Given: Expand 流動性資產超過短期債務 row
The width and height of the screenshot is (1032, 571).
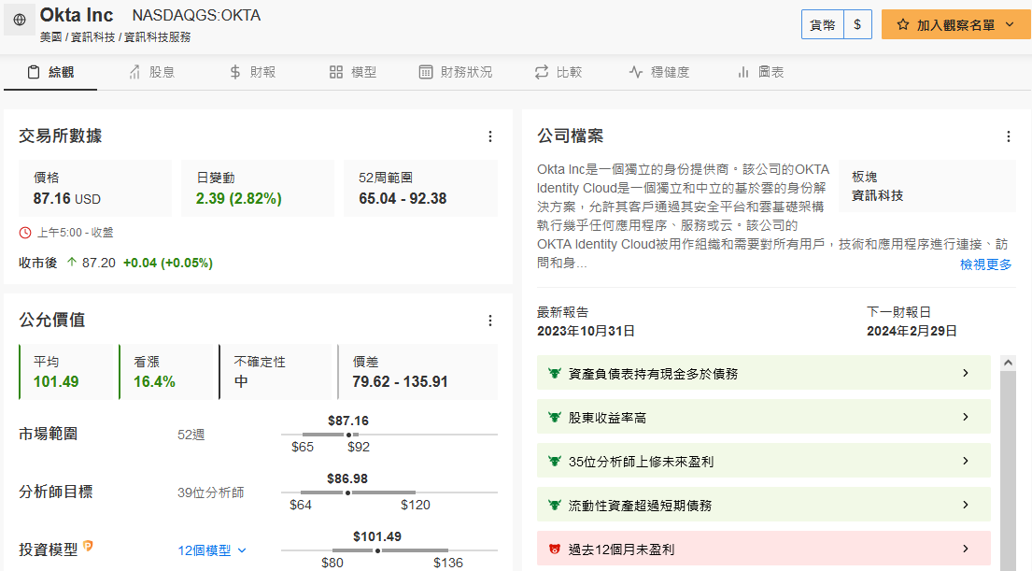Looking at the screenshot, I should 763,505.
